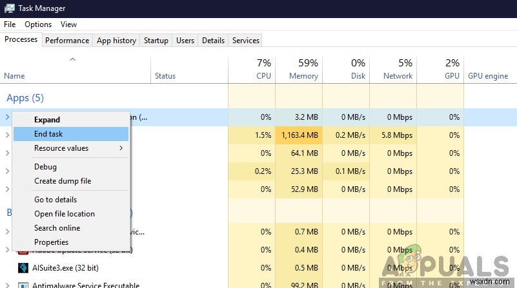Screen dimensions: 517x288
Task: Click the 52.9 MB memory cell
Action: (299, 189)
